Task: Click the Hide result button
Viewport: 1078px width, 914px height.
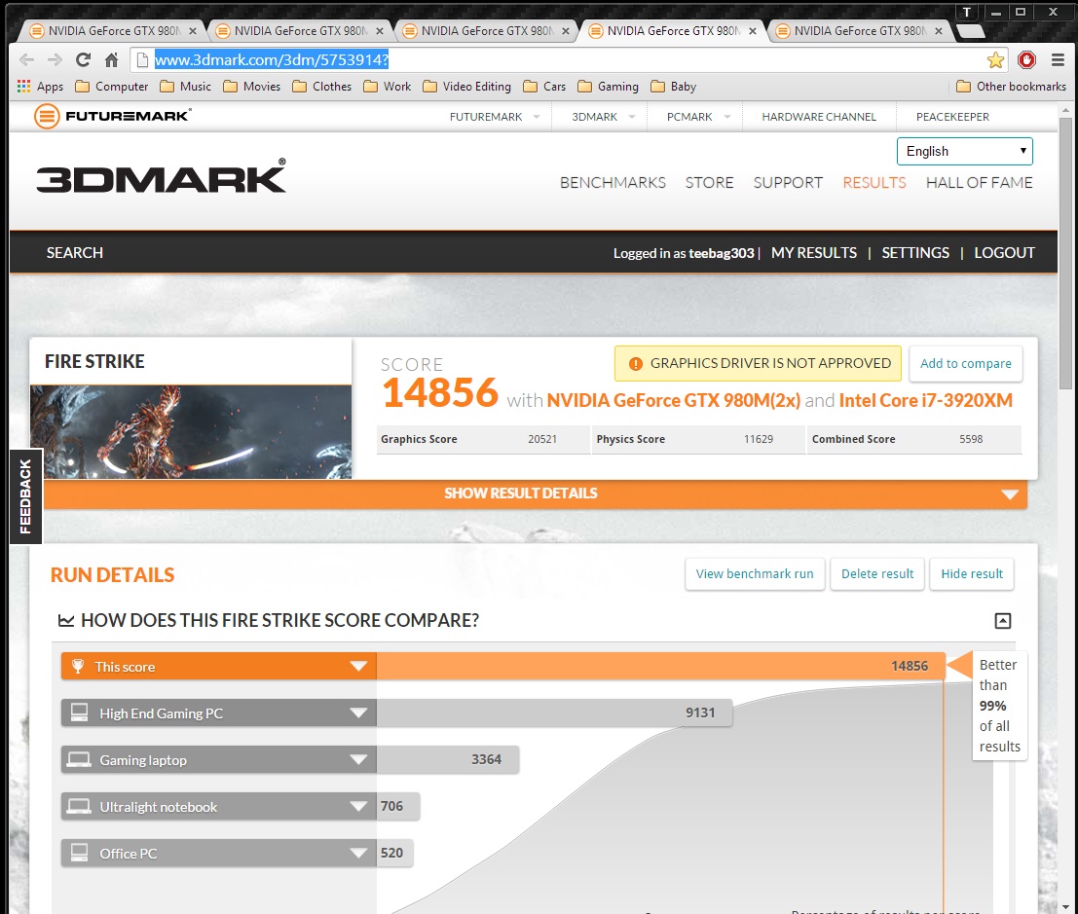Action: point(972,574)
